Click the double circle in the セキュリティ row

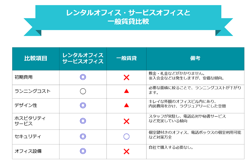click(83, 136)
